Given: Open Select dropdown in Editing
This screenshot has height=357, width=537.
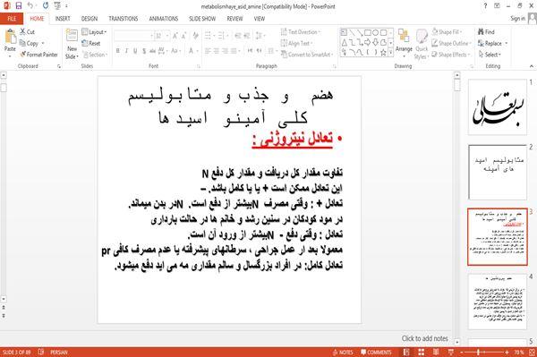Looking at the screenshot, I should point(490,55).
